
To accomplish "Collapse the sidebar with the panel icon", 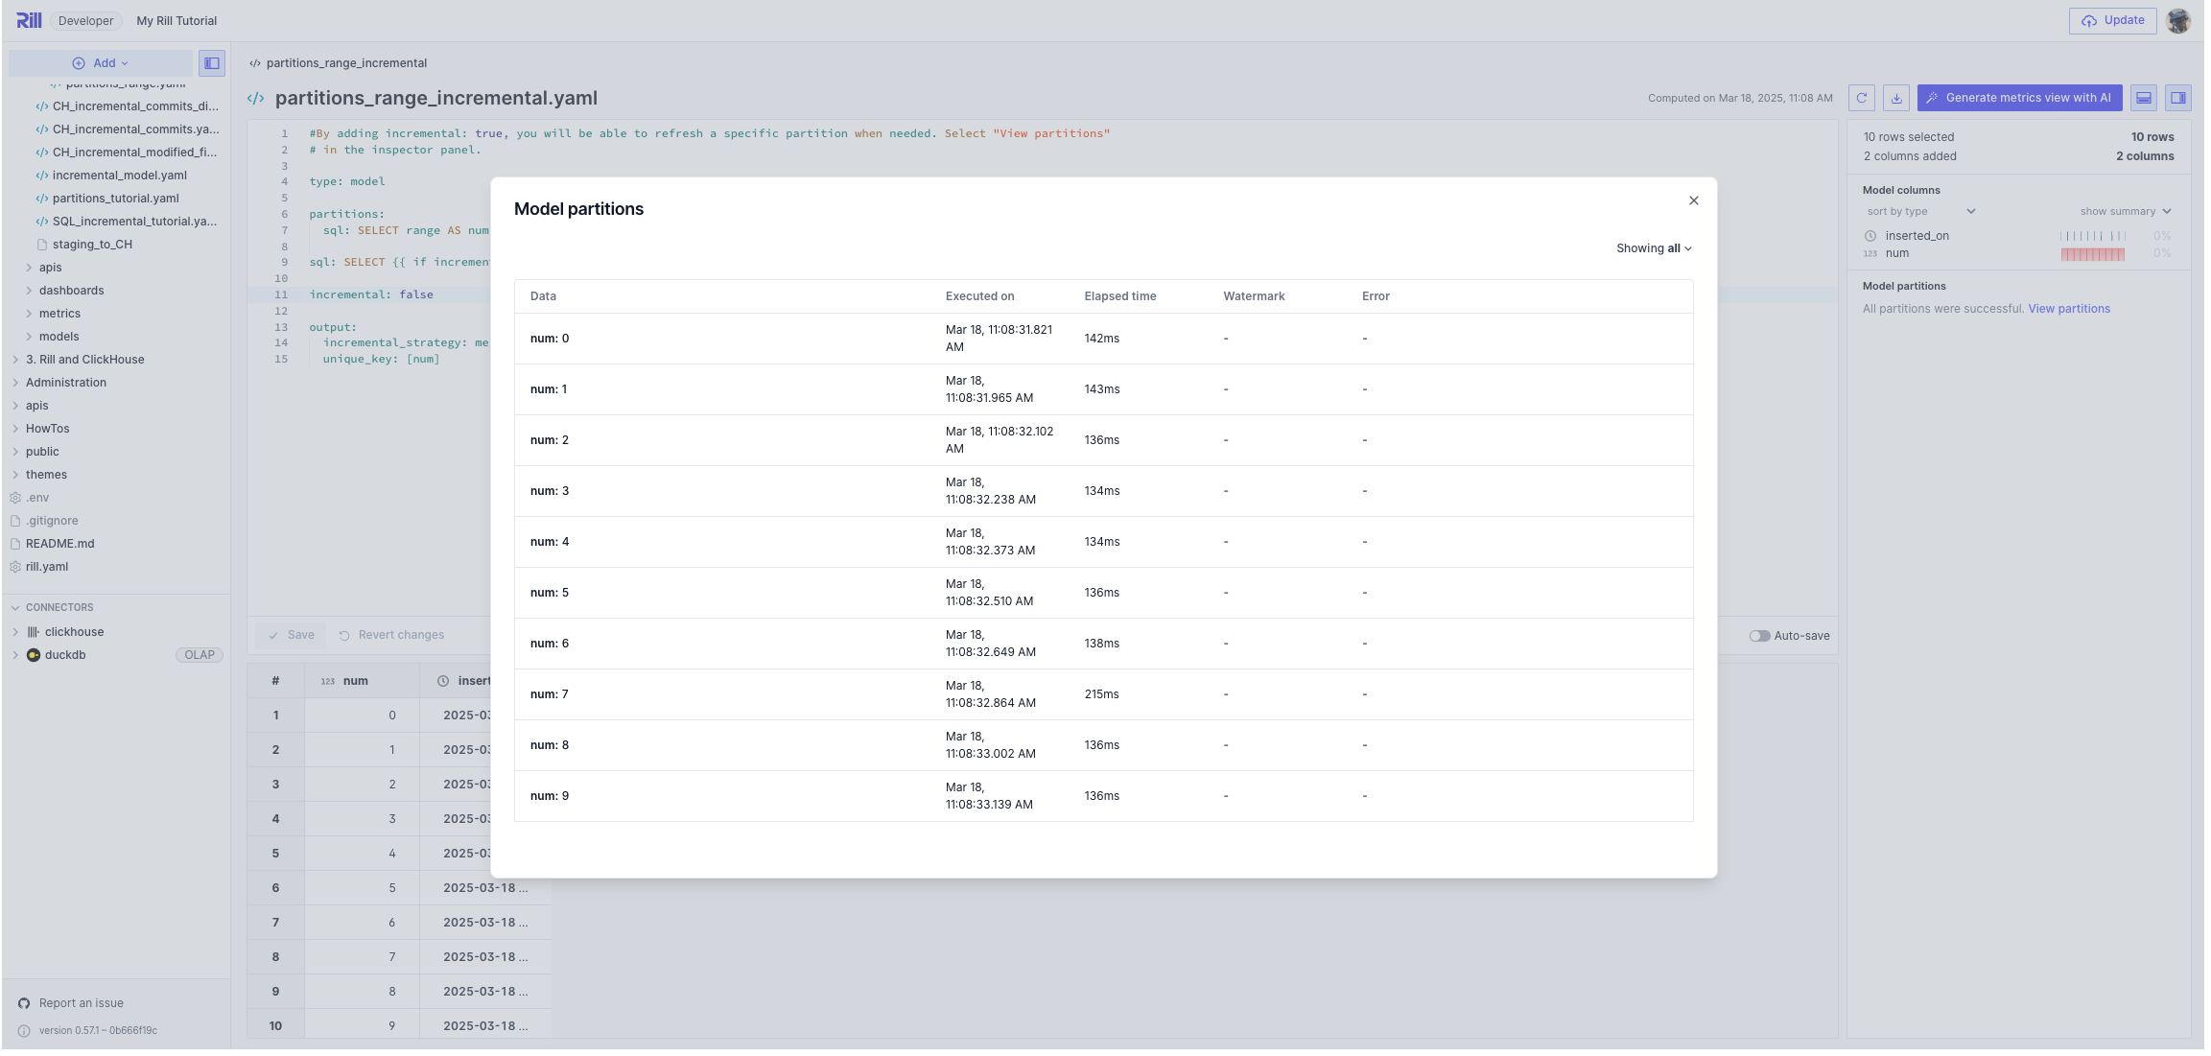I will pyautogui.click(x=212, y=63).
